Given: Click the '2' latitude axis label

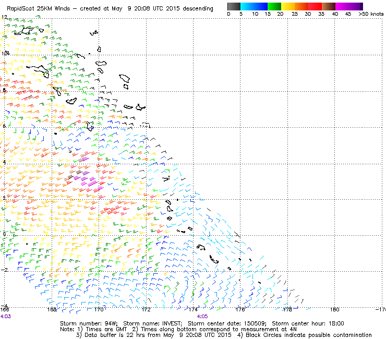Looking at the screenshot, I should point(4,198).
